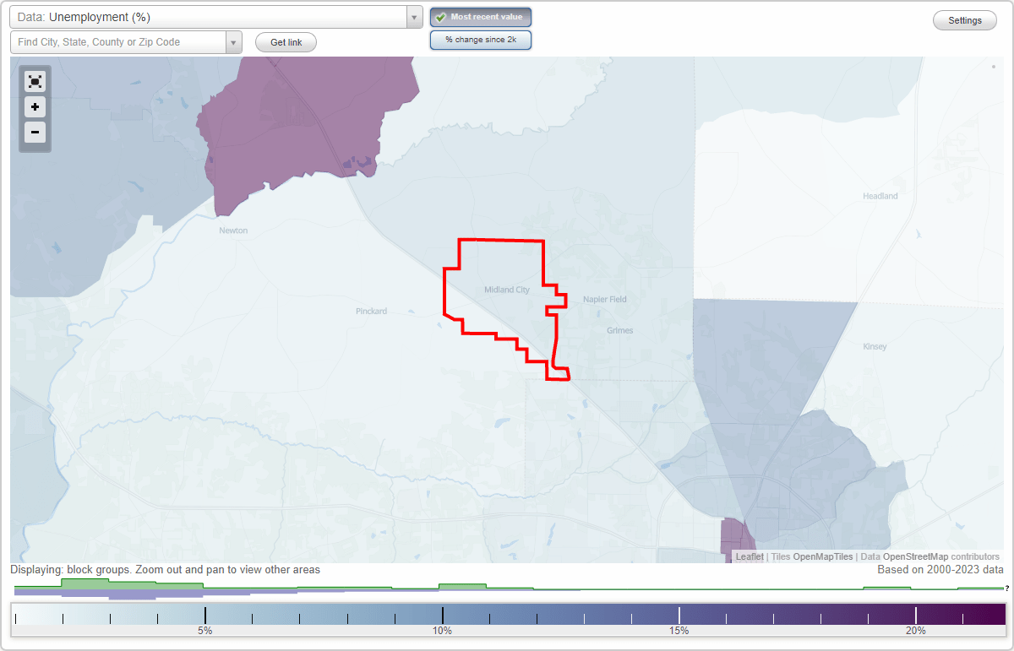Click the question mark help icon

point(1006,589)
